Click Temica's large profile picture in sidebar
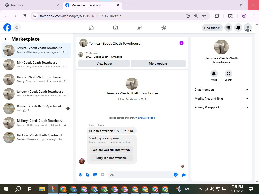This screenshot has height=194, width=259. 221,47
